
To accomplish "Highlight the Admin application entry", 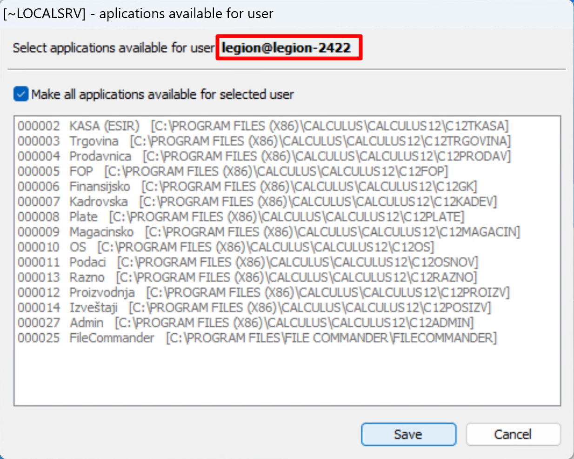I will click(245, 323).
